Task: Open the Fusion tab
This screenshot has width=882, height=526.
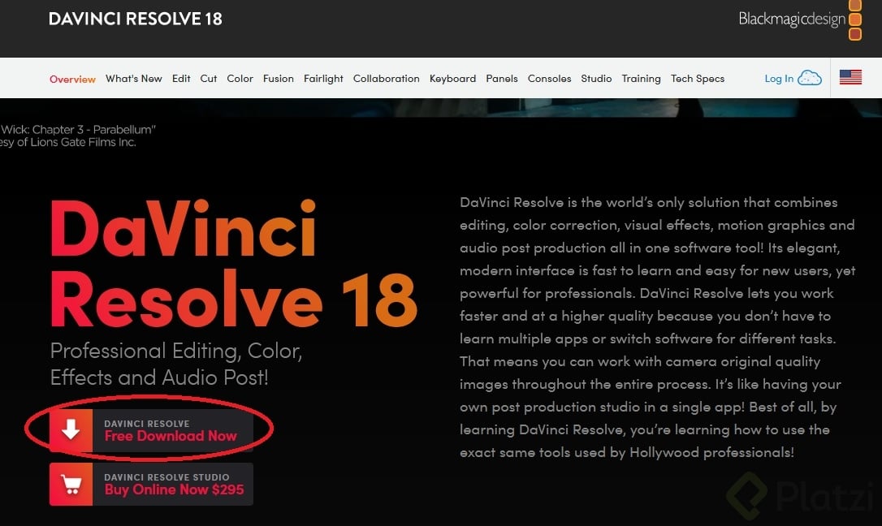Action: (279, 79)
